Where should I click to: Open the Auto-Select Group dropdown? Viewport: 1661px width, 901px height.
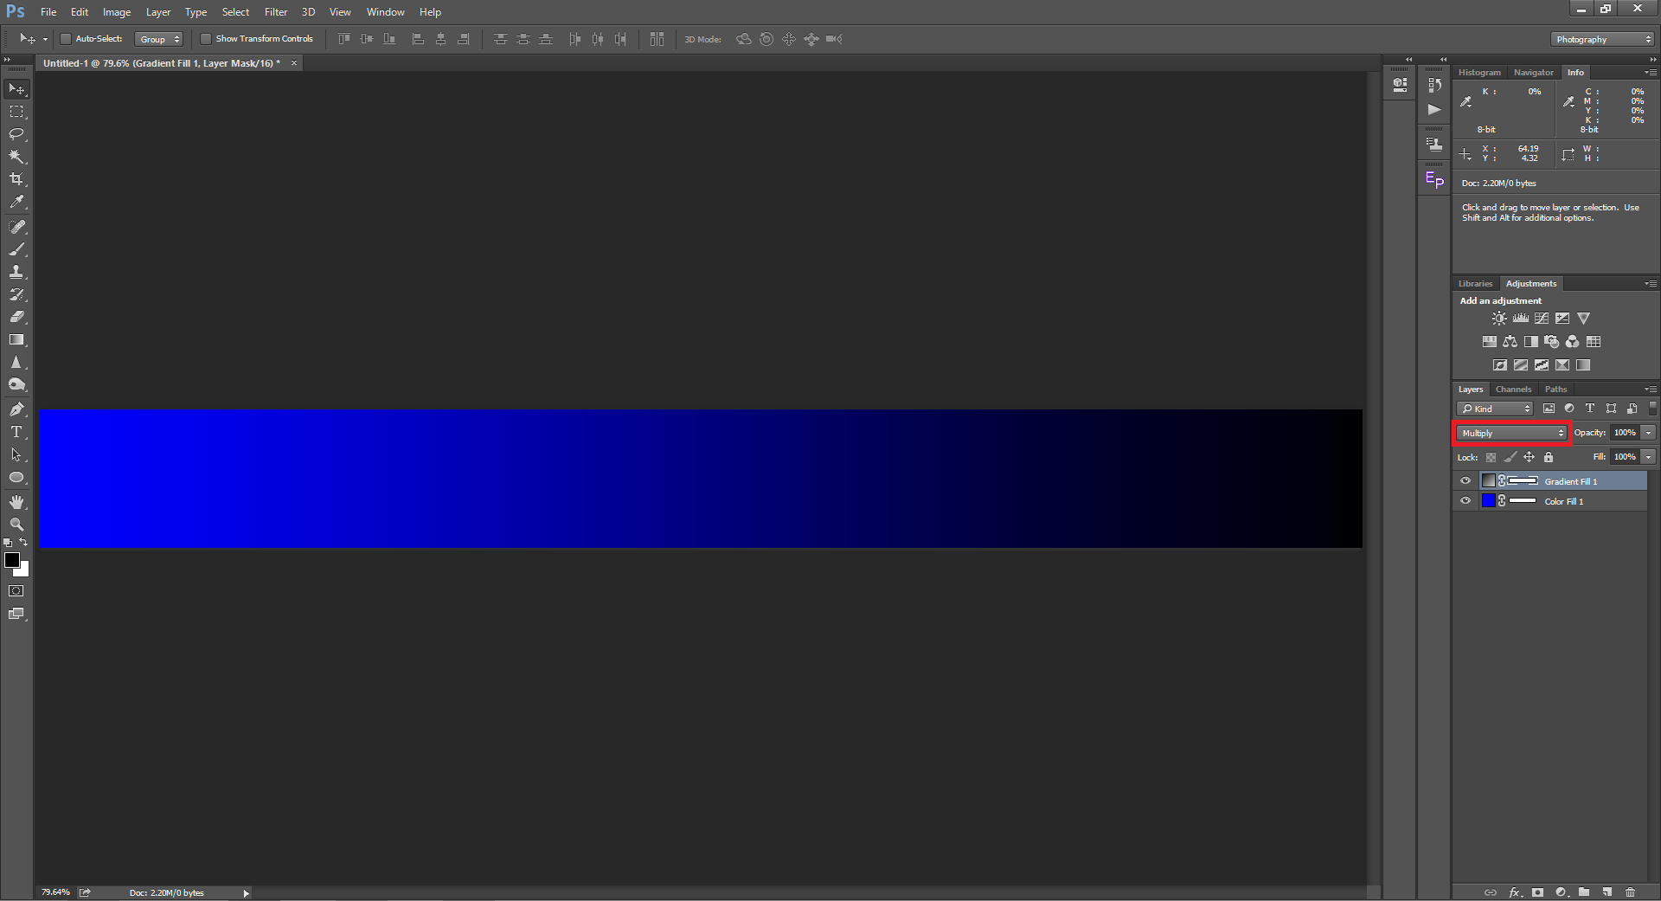160,39
